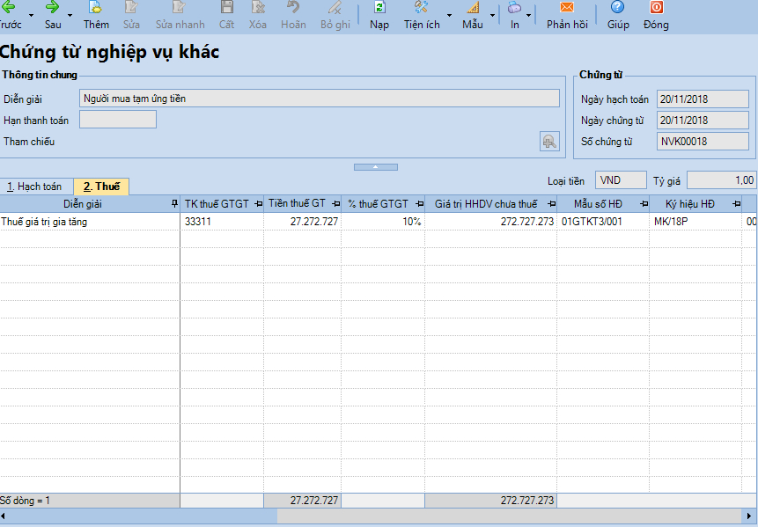Click the horizontal scrollbar right arrow
Screen dimensions: 758x527
tap(749, 516)
